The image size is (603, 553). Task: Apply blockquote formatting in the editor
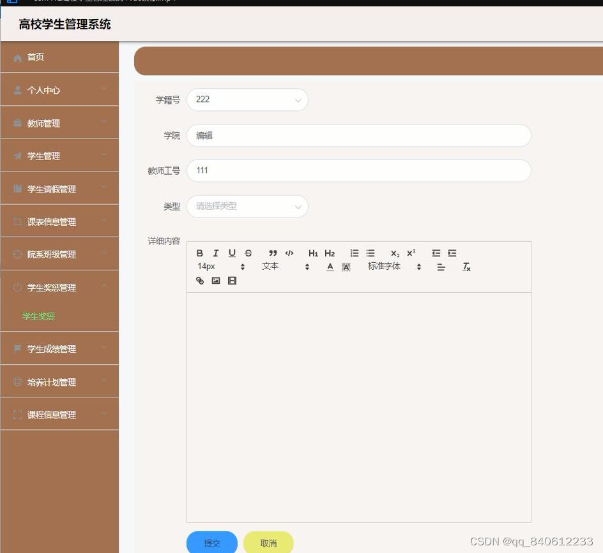tap(273, 253)
